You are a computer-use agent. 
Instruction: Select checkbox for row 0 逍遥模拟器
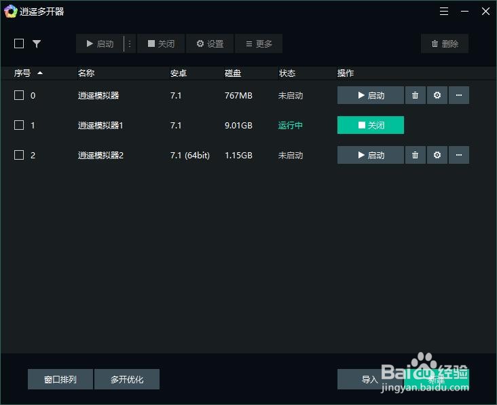point(19,95)
